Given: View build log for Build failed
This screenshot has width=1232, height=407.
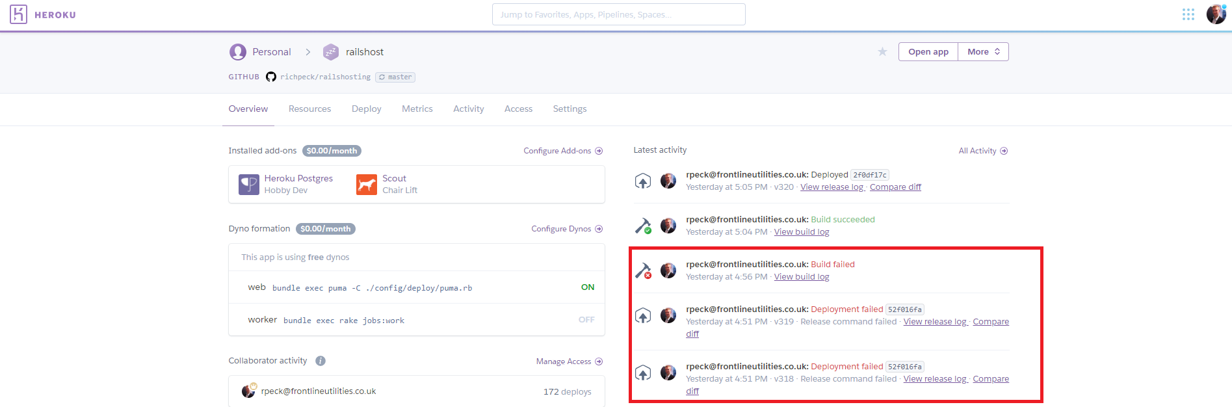Looking at the screenshot, I should 802,277.
